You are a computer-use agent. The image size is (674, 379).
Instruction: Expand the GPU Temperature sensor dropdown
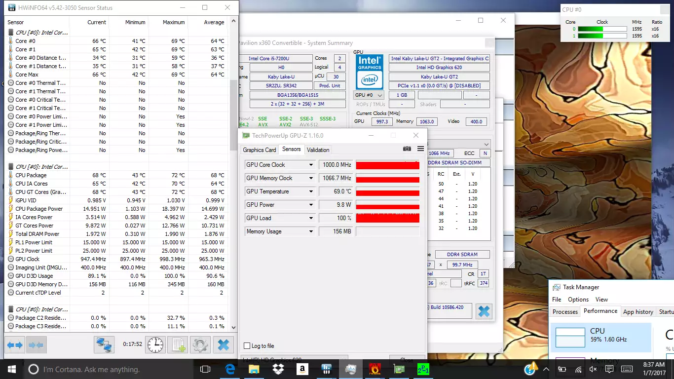[x=311, y=191]
